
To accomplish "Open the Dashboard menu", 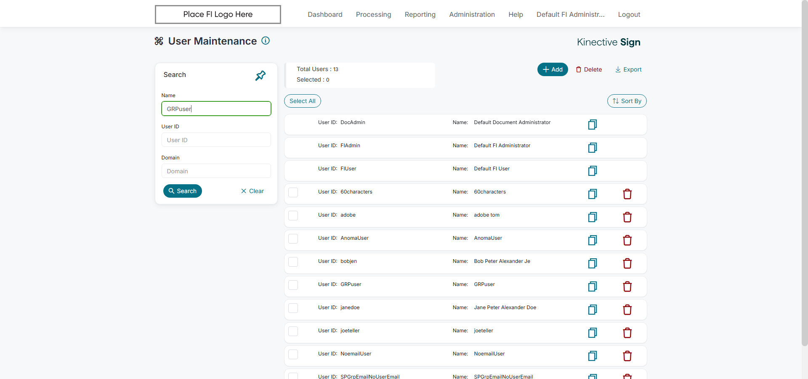I will click(x=325, y=14).
